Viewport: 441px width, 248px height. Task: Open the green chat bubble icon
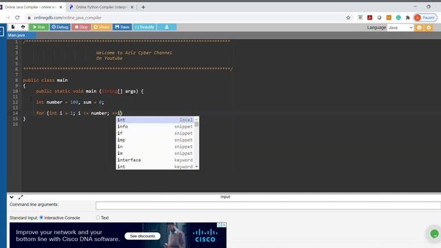pyautogui.click(x=434, y=234)
